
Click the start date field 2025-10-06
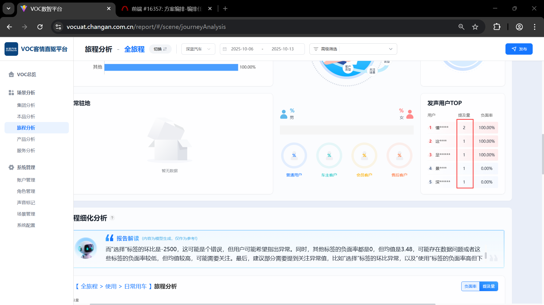[242, 49]
